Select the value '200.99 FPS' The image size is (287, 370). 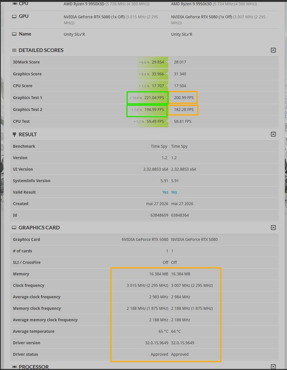pyautogui.click(x=184, y=98)
